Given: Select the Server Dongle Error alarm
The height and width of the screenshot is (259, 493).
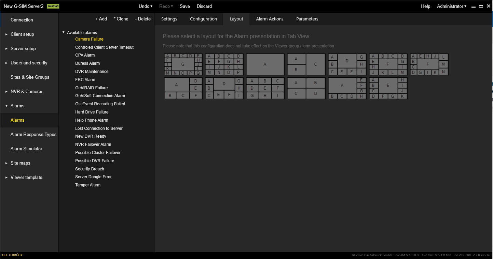Looking at the screenshot, I should (x=93, y=177).
